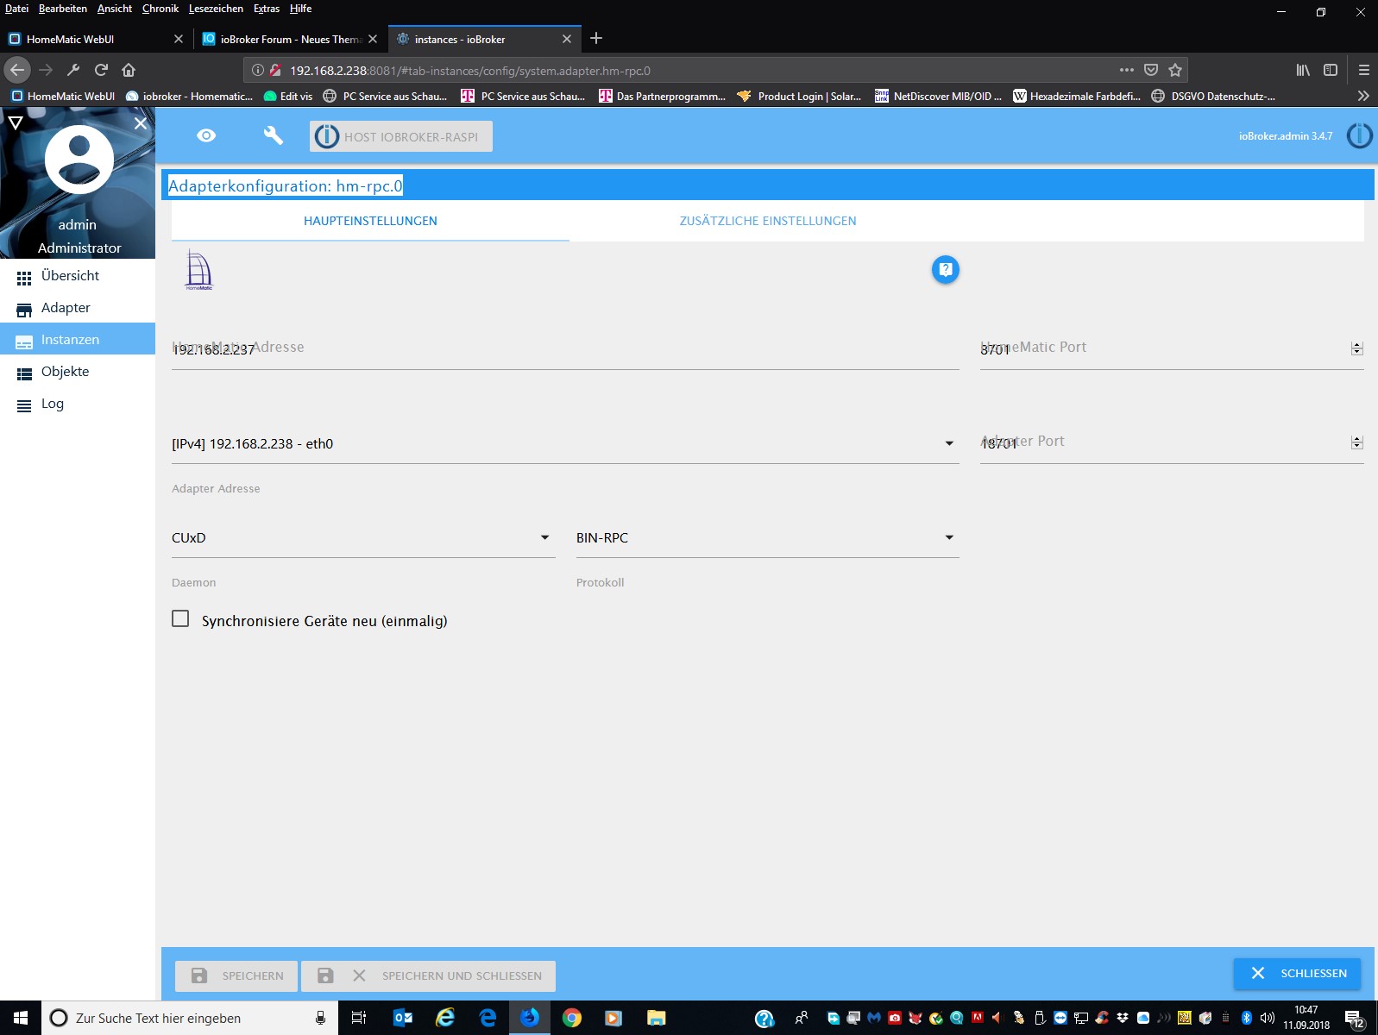The image size is (1378, 1035).
Task: Open Datei menu
Action: [16, 9]
